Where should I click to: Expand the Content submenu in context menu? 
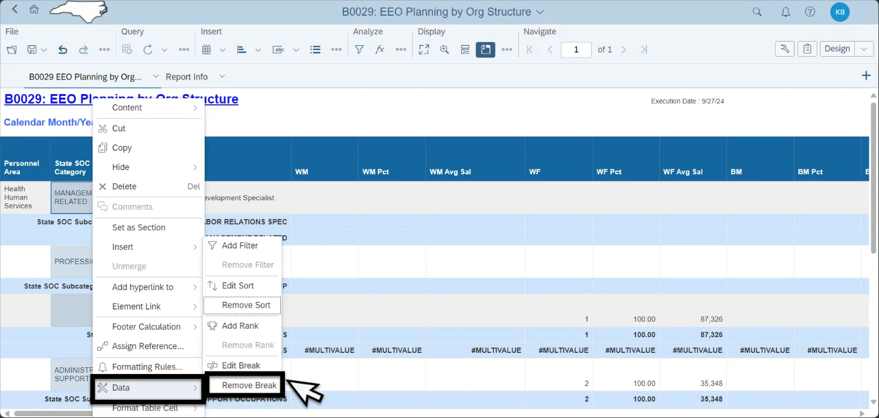(x=195, y=108)
